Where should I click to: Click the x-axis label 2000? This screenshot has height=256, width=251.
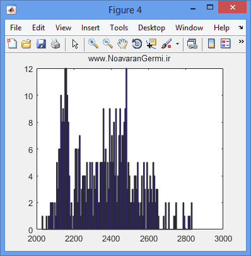[x=37, y=239]
